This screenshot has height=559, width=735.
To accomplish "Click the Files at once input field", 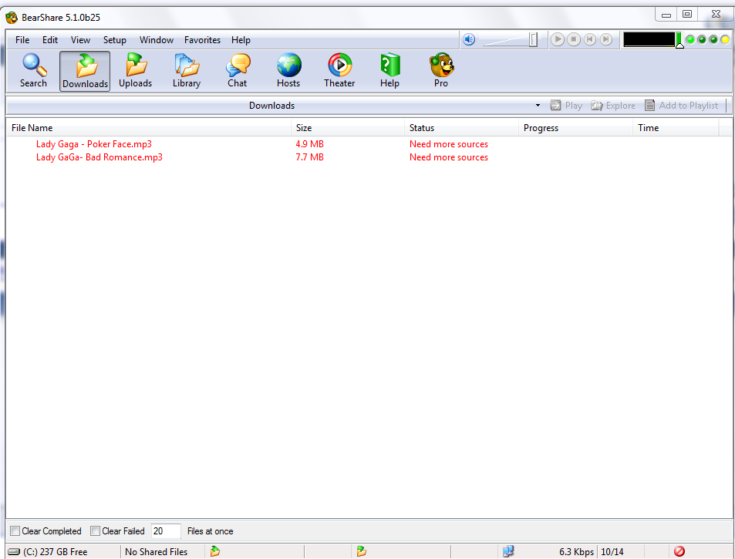I will (x=166, y=531).
